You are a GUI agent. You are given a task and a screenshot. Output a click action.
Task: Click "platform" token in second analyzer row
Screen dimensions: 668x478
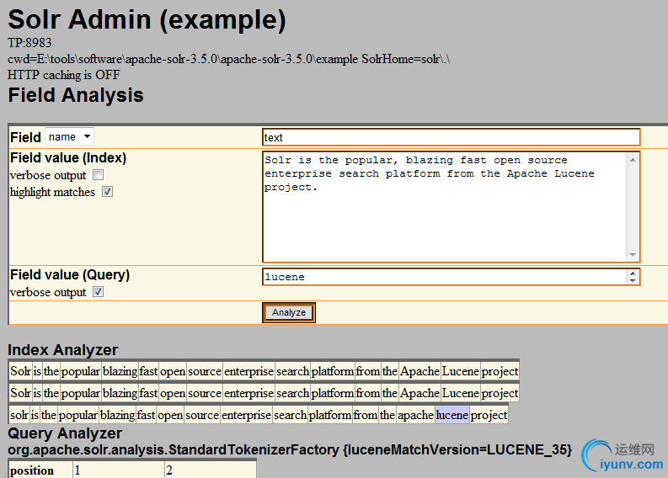click(x=333, y=393)
